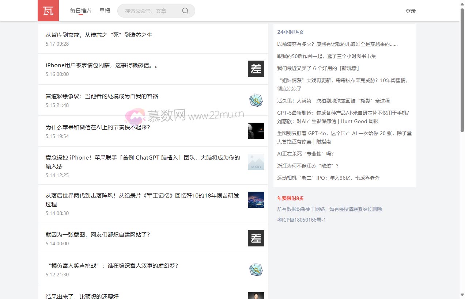Click the map icon beside 盲道彩绘争议 article
The width and height of the screenshot is (465, 299).
(256, 100)
